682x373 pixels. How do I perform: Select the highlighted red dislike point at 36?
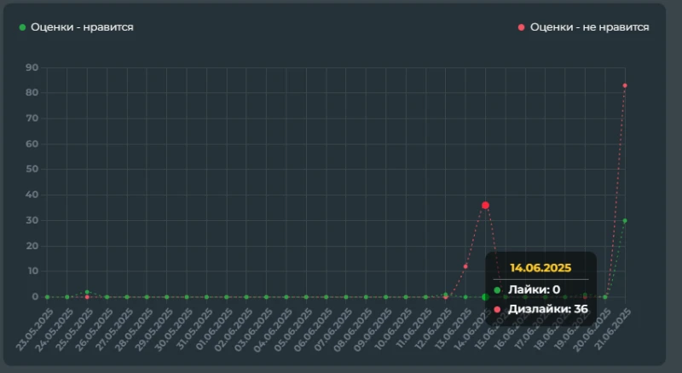485,205
